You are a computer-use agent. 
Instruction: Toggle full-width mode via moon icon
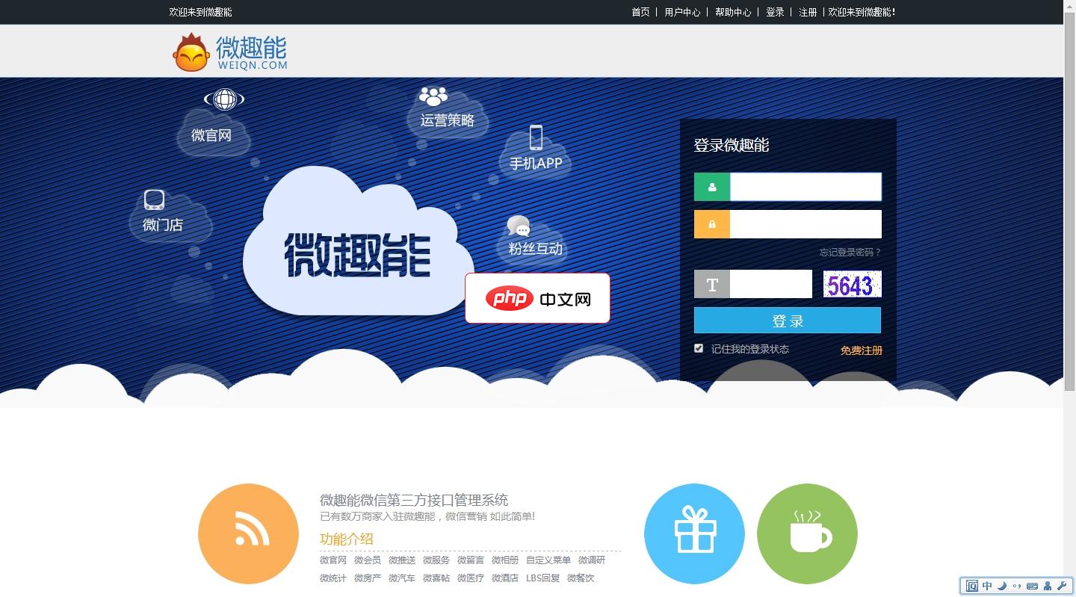[x=1001, y=586]
